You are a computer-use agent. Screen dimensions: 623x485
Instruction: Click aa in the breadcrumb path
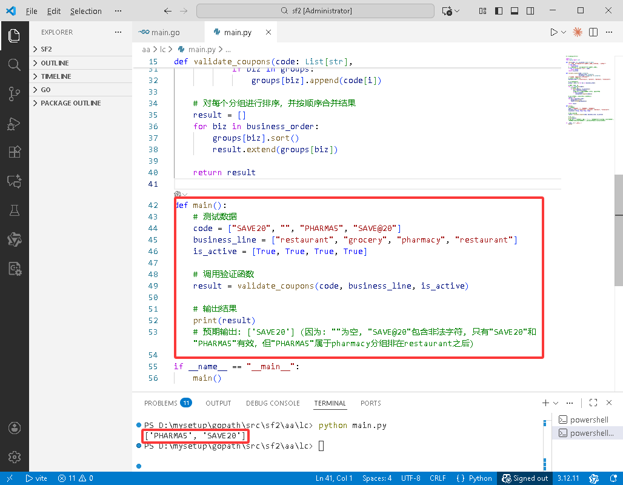click(146, 49)
